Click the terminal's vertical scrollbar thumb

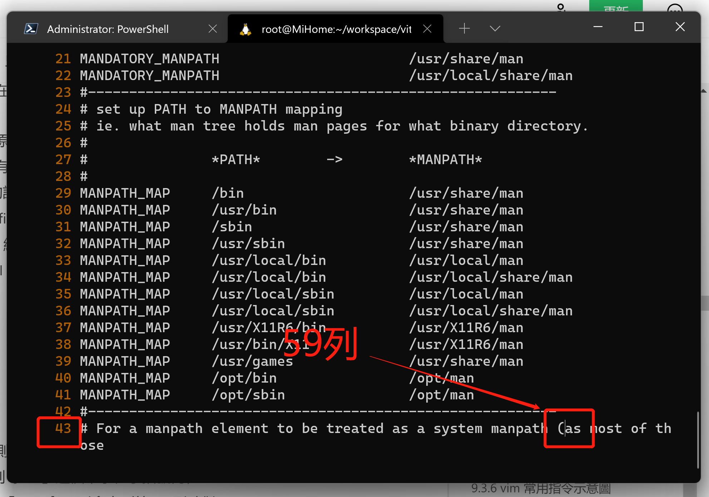[x=698, y=440]
